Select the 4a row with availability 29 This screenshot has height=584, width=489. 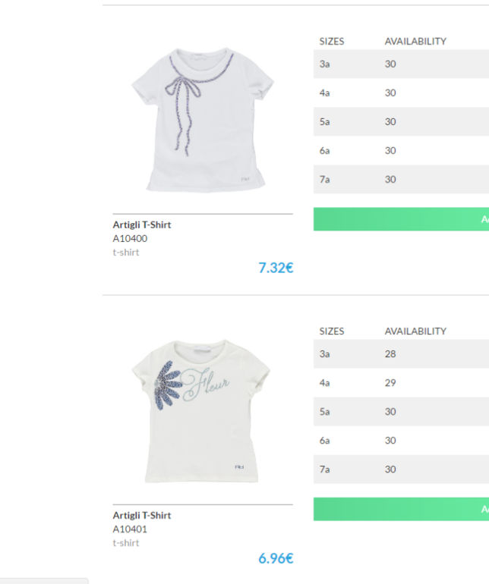[402, 383]
